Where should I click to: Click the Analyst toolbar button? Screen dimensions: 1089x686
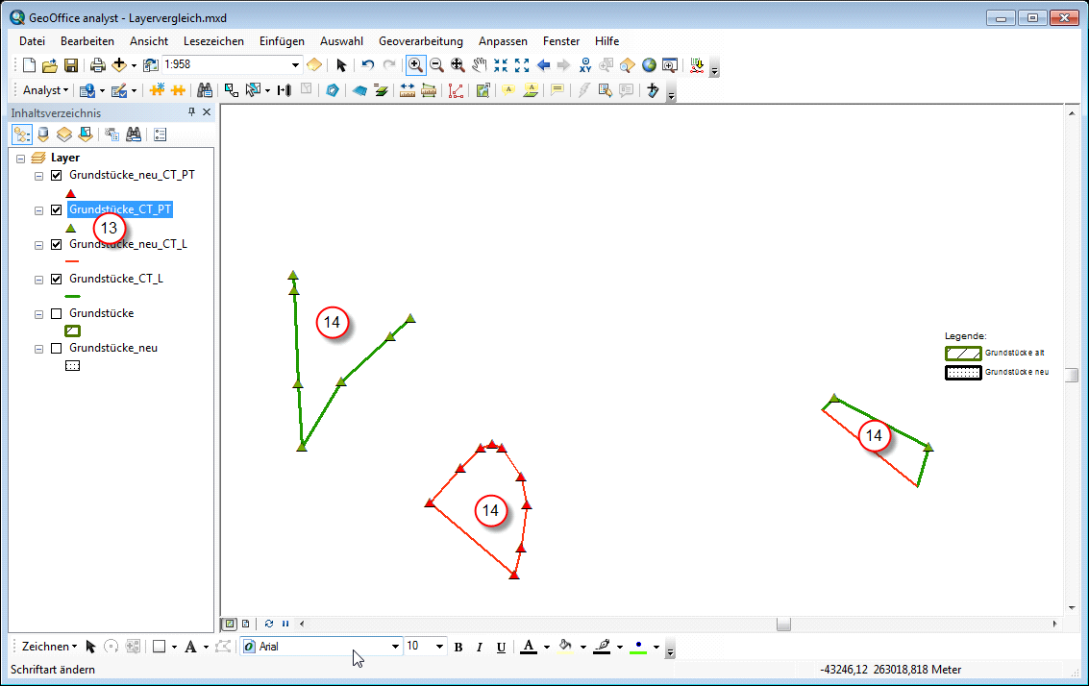pos(45,90)
